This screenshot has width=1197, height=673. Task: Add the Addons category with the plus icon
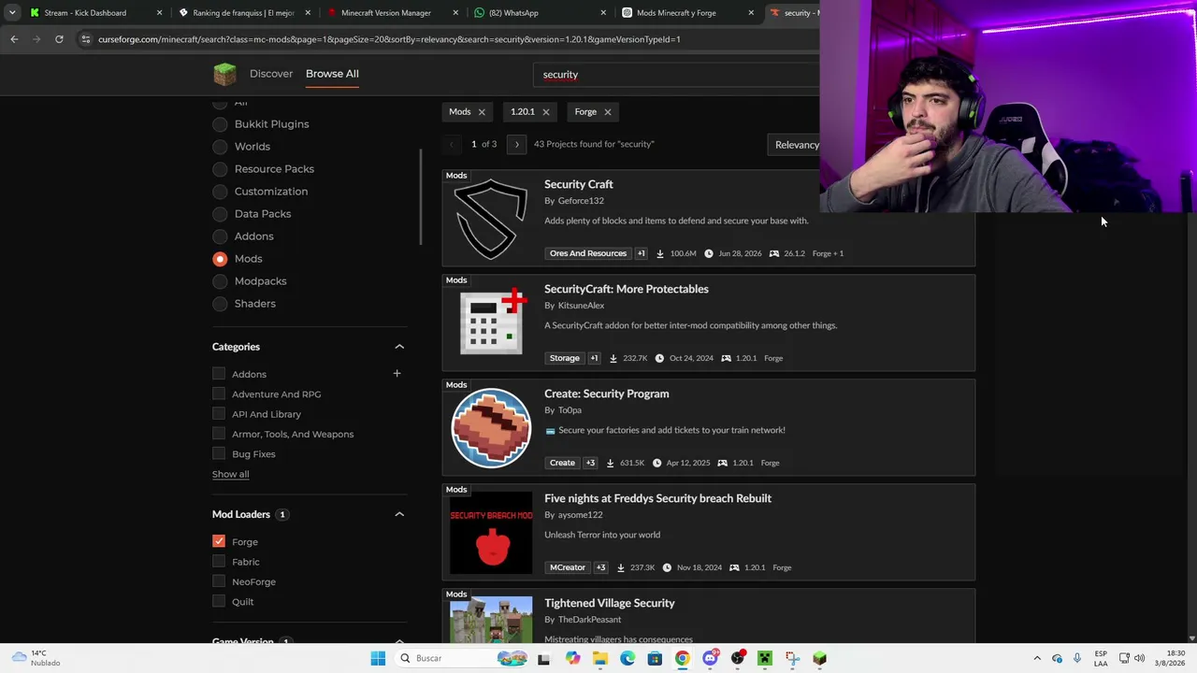(x=397, y=374)
